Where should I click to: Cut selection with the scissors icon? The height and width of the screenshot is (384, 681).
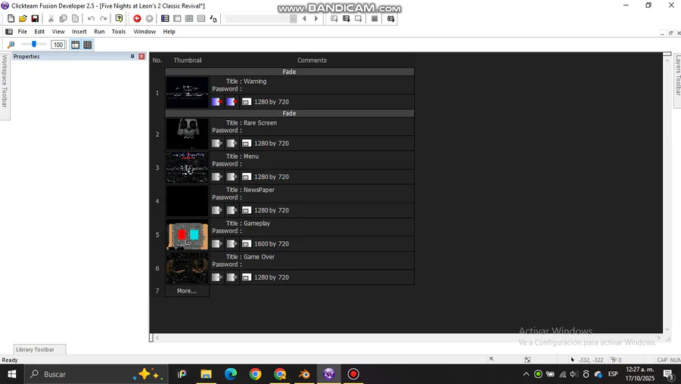tap(51, 18)
